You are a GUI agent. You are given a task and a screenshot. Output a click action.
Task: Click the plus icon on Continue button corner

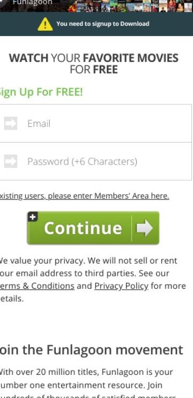(33, 217)
